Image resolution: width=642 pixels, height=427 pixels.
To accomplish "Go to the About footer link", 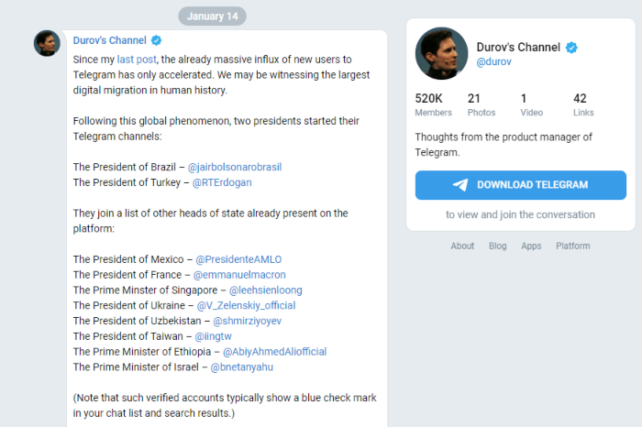I will coord(462,246).
